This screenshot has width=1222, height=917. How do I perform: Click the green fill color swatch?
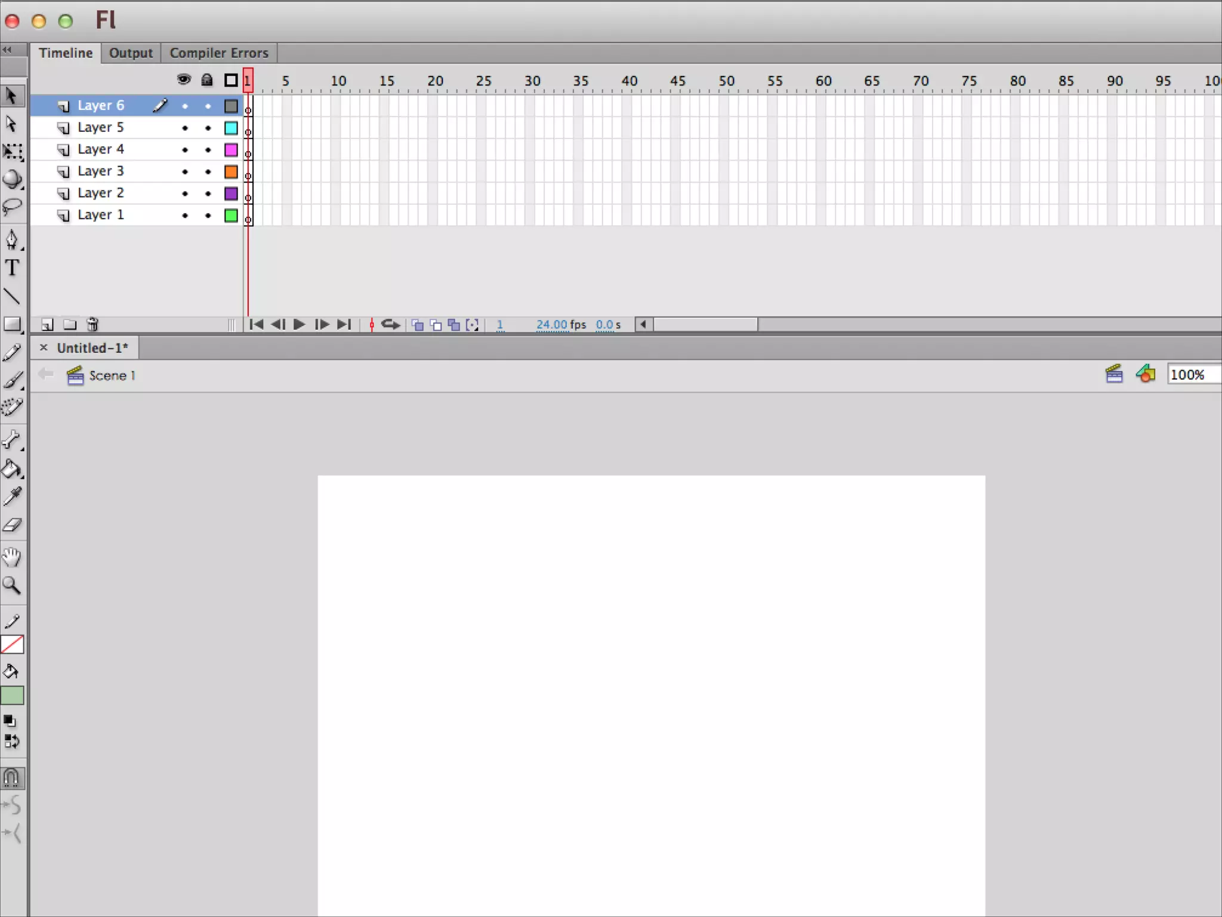[x=13, y=696]
